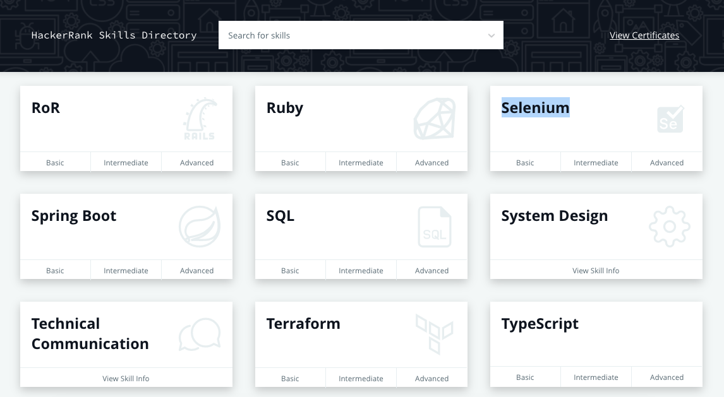This screenshot has width=724, height=397.
Task: Select Basic level for RoR
Action: [55, 162]
